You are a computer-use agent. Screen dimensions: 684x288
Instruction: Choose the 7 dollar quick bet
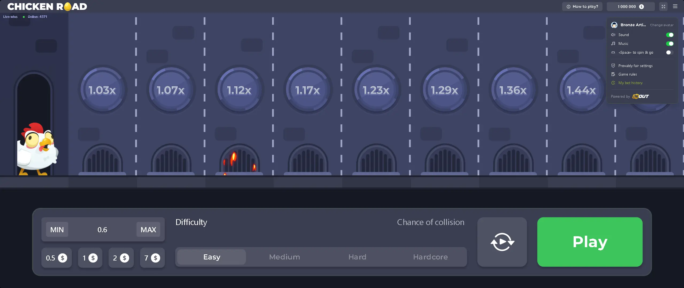[x=152, y=258]
